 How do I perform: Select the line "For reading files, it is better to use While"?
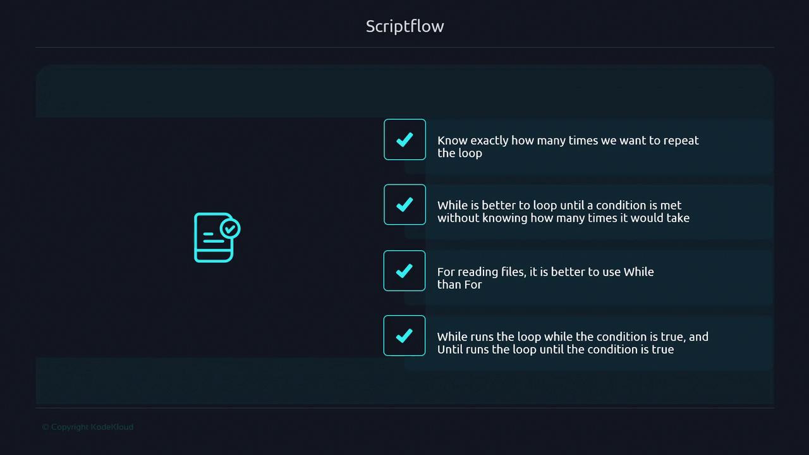(x=545, y=272)
